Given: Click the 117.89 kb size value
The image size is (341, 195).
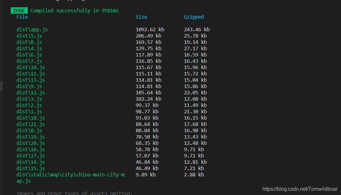Looking at the screenshot, I should coord(149,55).
